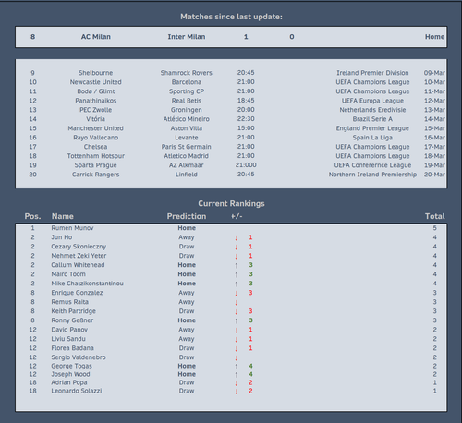Click Enrique Gonzalez in rankings

point(77,293)
